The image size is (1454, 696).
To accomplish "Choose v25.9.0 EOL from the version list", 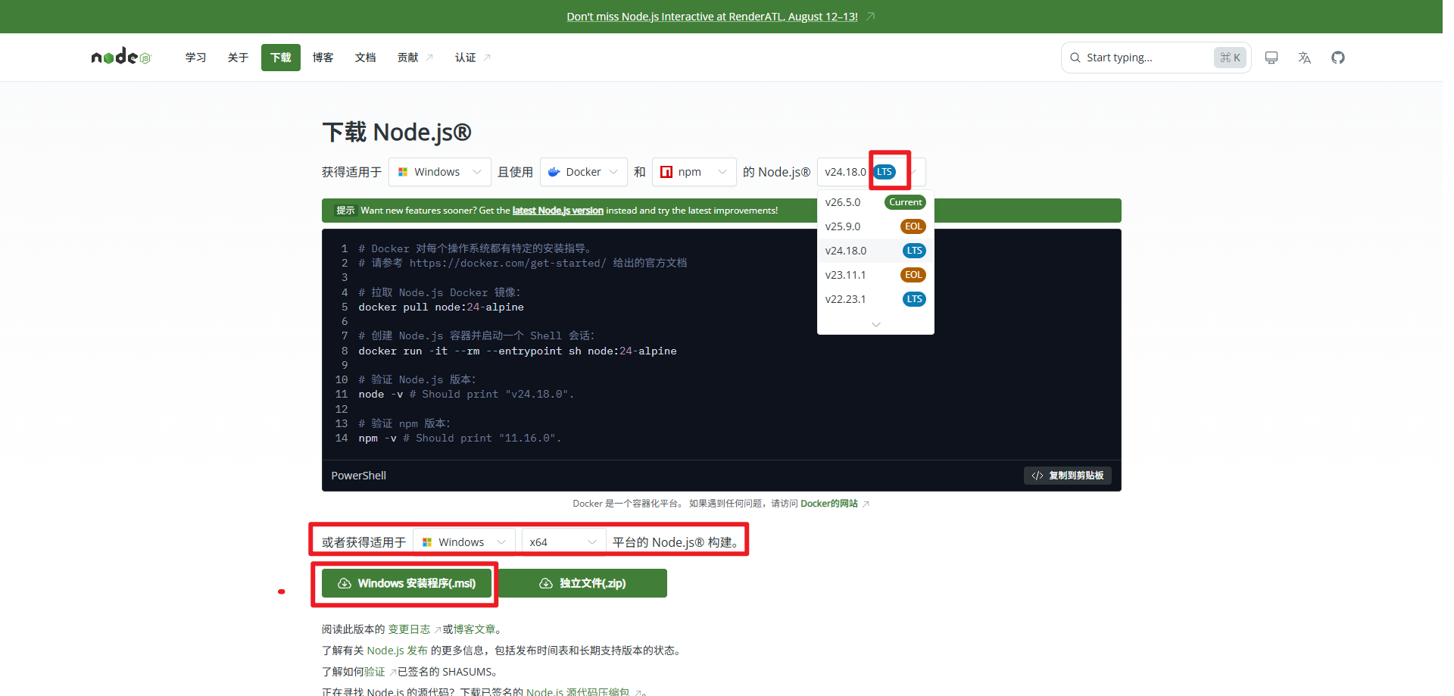I will [x=875, y=226].
